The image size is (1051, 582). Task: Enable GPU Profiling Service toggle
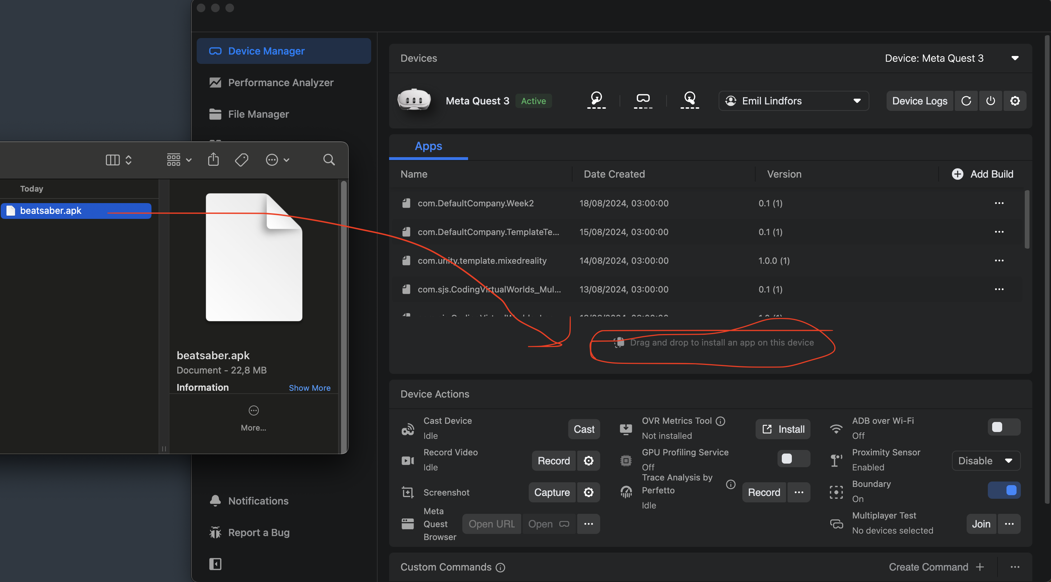tap(793, 459)
